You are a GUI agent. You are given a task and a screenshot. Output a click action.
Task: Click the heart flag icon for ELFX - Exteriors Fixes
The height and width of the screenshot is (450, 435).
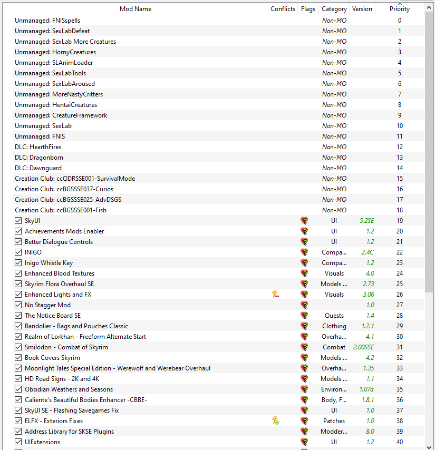click(304, 421)
